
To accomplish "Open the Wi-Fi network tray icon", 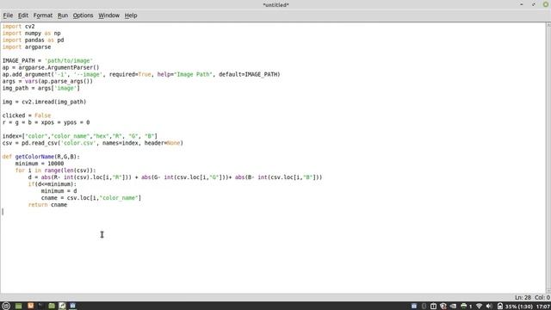I will click(479, 307).
